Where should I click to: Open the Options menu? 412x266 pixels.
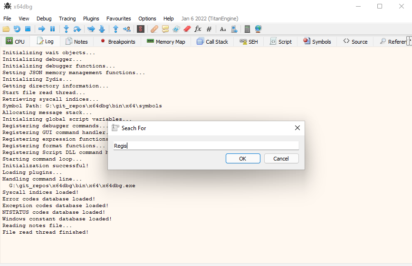point(147,19)
